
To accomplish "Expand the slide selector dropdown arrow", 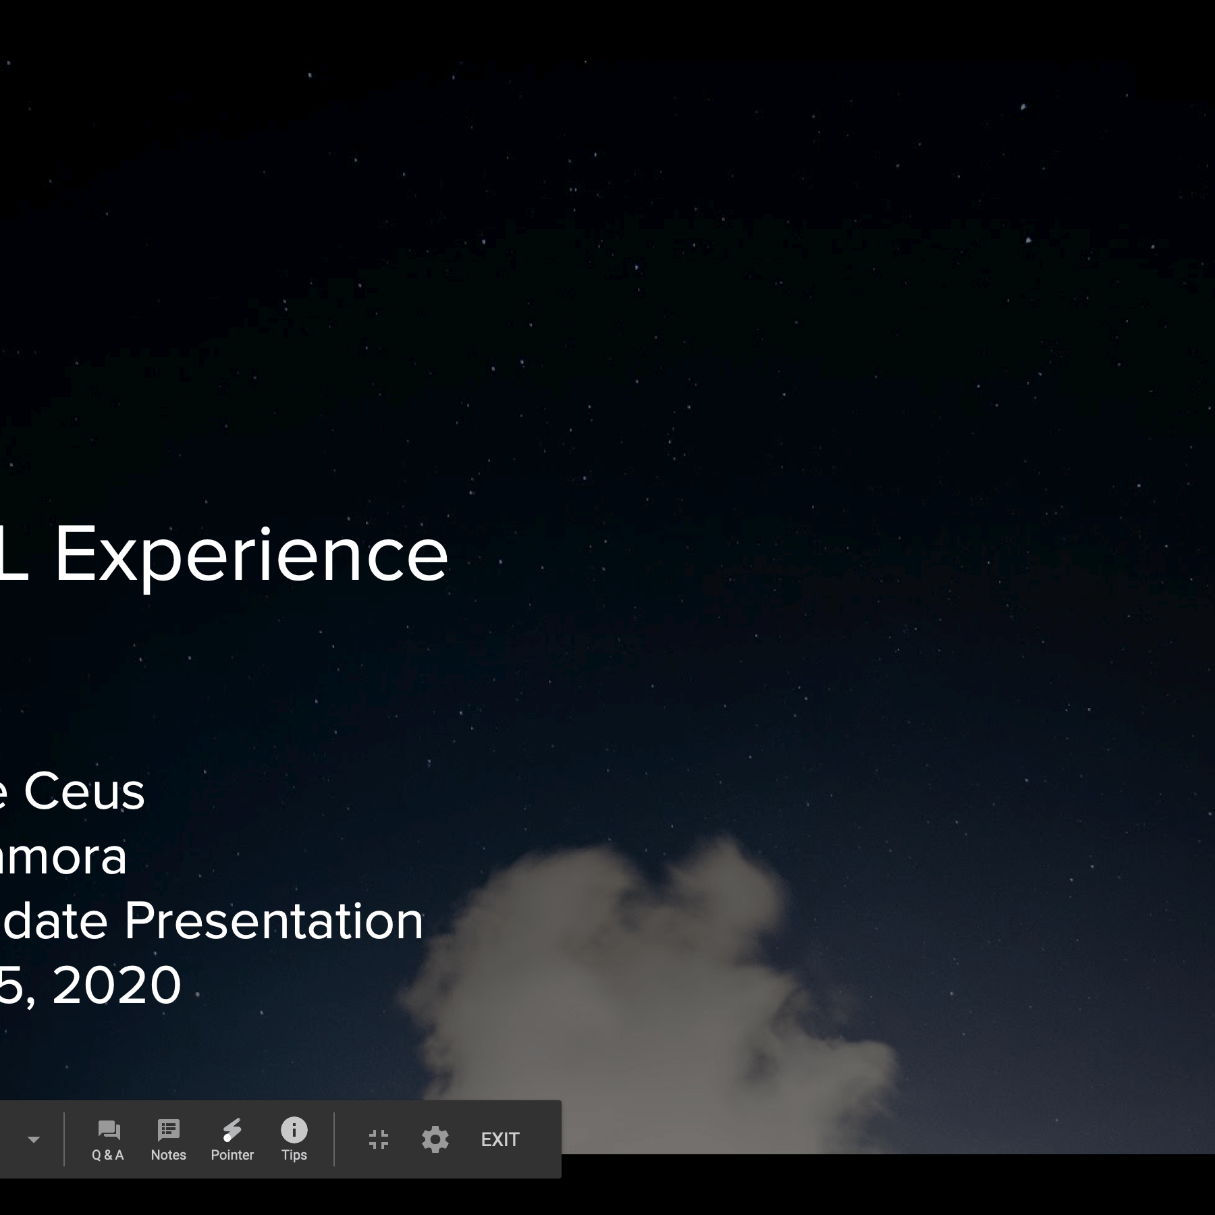I will tap(33, 1140).
